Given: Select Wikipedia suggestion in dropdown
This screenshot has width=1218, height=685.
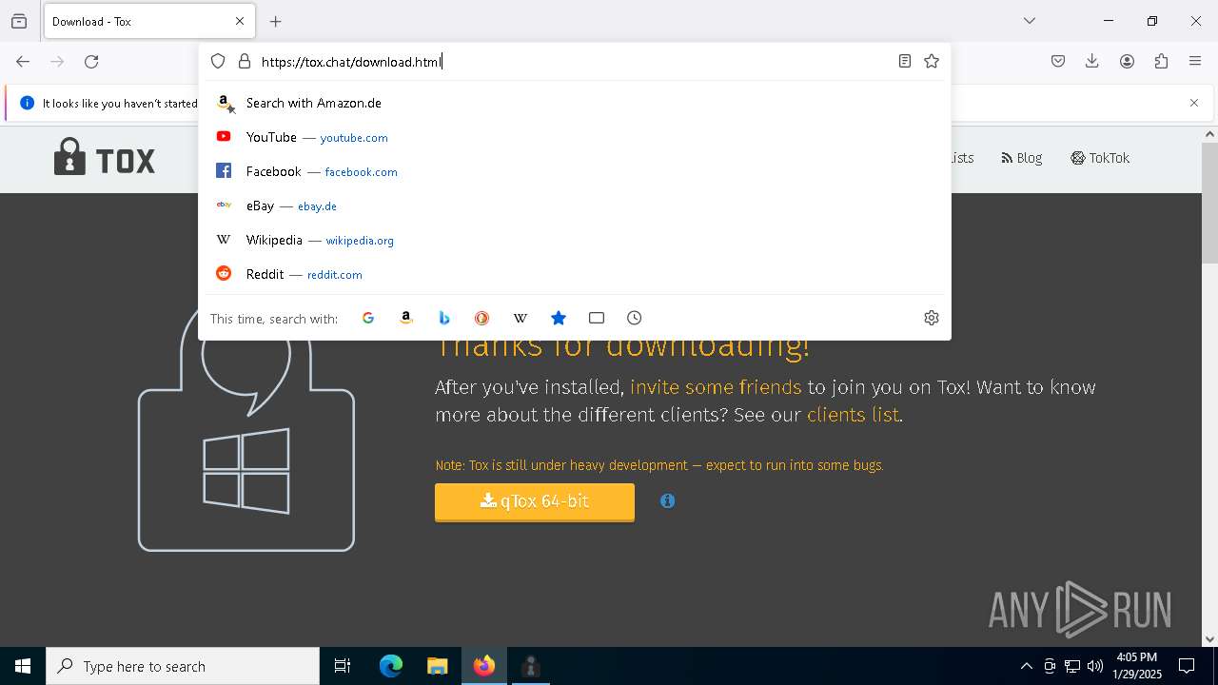Looking at the screenshot, I should [x=575, y=240].
